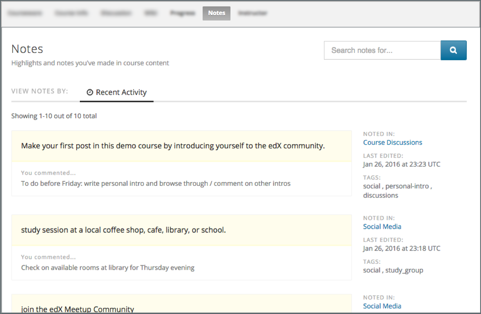Switch to the Progress tab
Image resolution: width=481 pixels, height=314 pixels.
tap(183, 13)
